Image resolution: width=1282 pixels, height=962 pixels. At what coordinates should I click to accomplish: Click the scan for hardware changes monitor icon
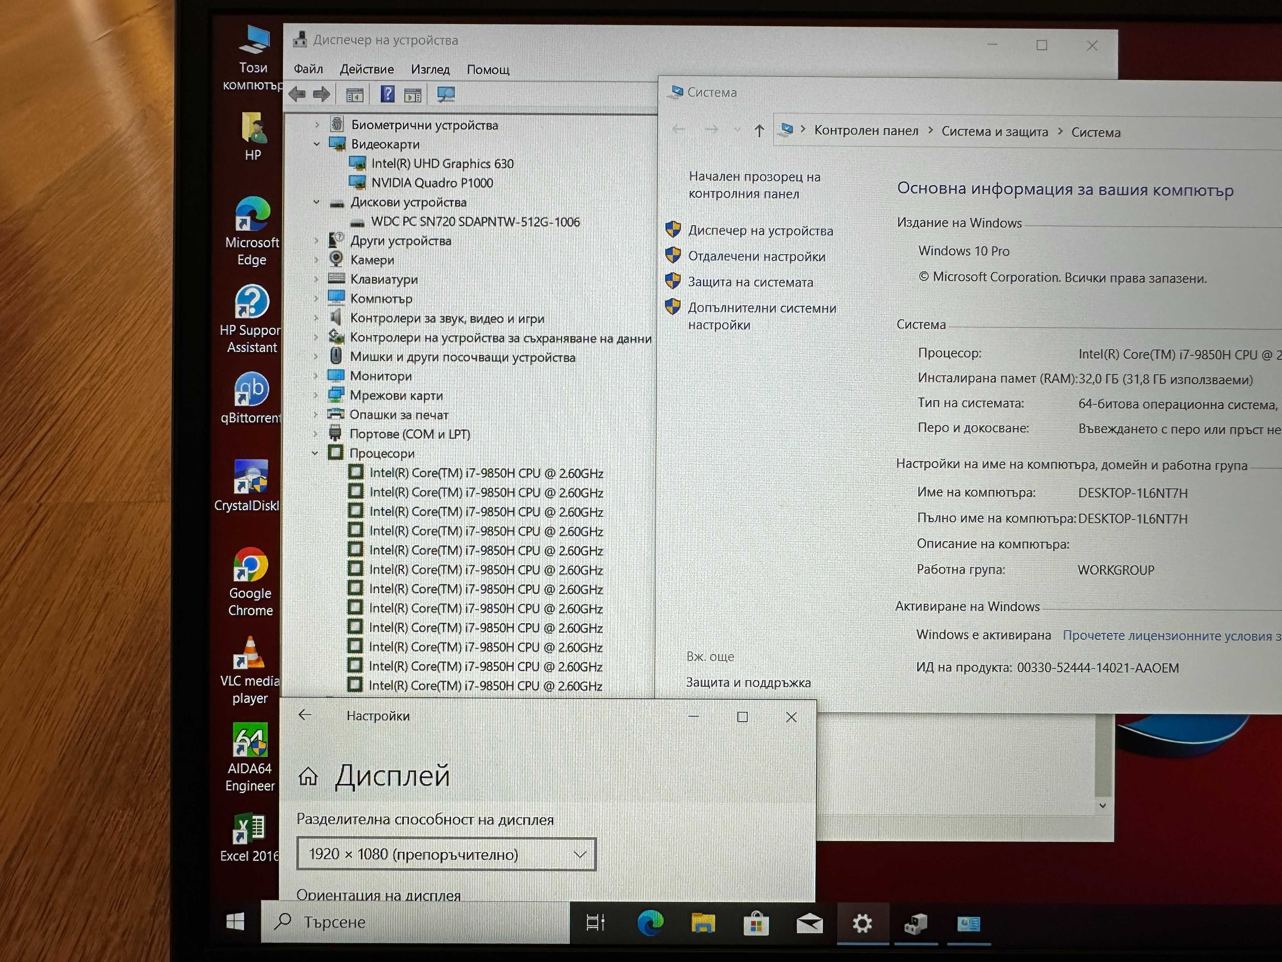tap(446, 94)
